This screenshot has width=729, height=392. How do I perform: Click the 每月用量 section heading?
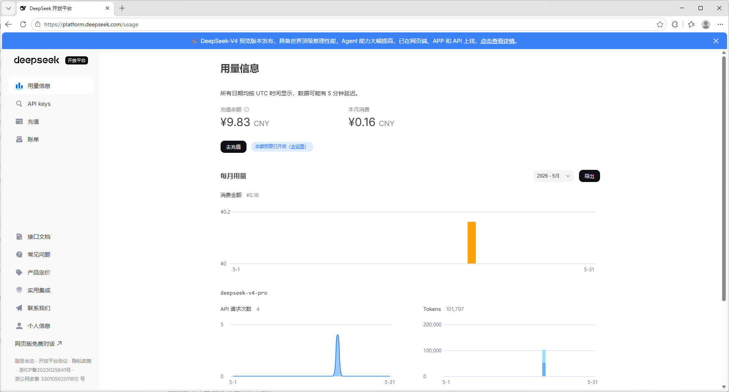(234, 176)
